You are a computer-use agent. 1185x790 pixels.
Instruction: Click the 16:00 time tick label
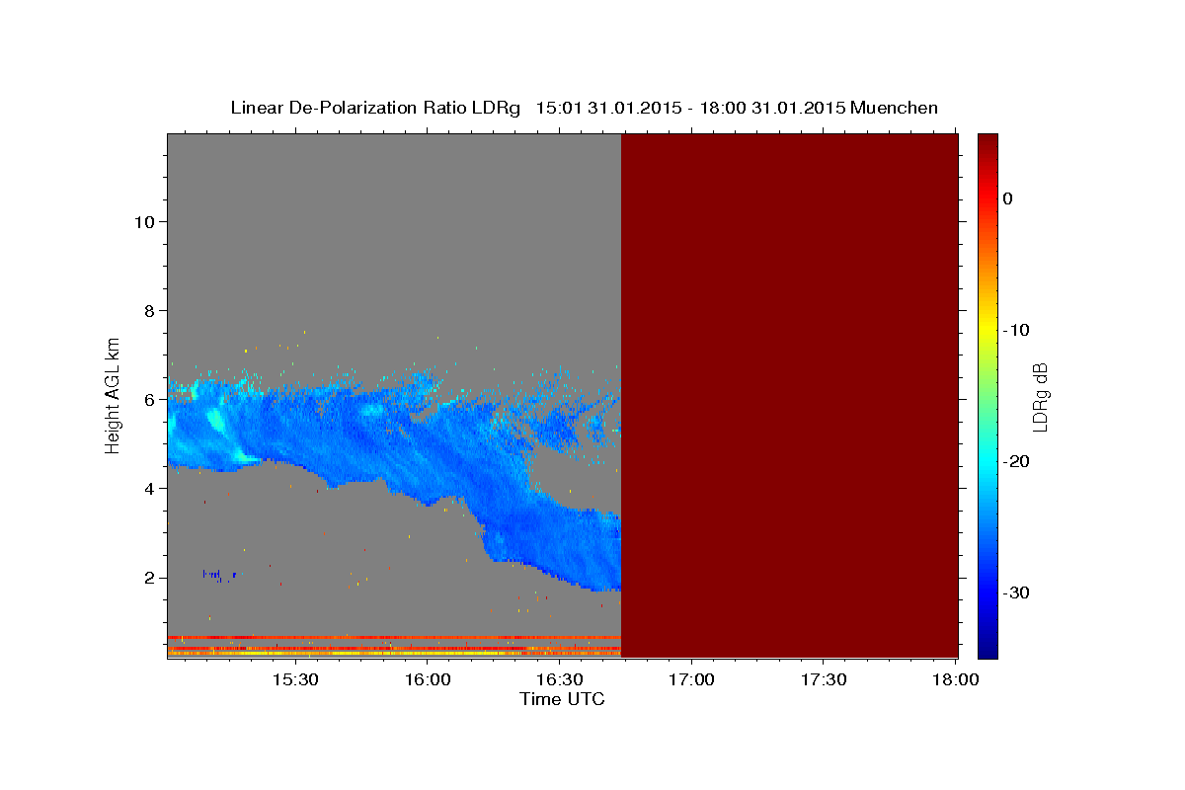[x=428, y=679]
